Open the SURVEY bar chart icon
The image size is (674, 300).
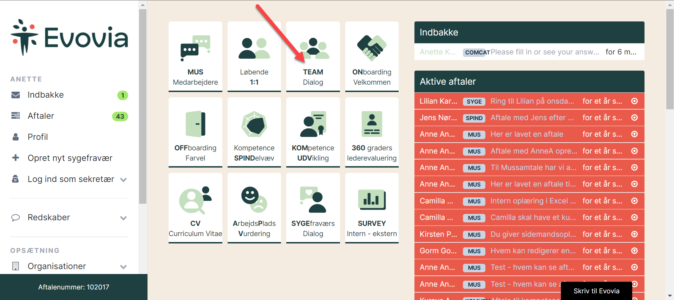point(372,200)
